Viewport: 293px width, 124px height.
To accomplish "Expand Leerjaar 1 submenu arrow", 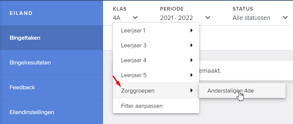I will click(191, 30).
